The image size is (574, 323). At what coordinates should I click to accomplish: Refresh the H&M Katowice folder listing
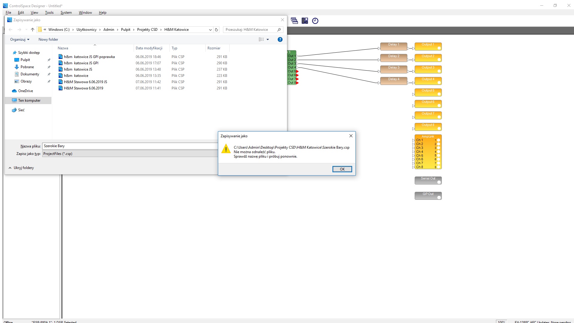pyautogui.click(x=216, y=30)
